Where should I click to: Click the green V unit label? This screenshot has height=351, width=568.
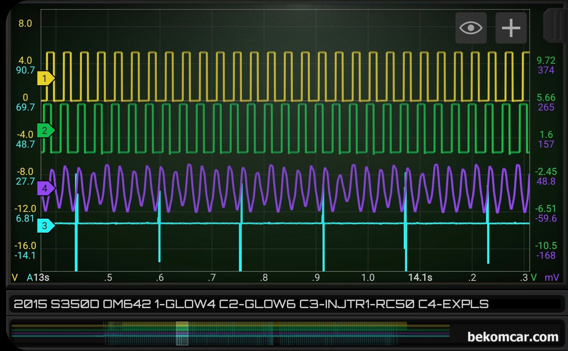click(533, 277)
